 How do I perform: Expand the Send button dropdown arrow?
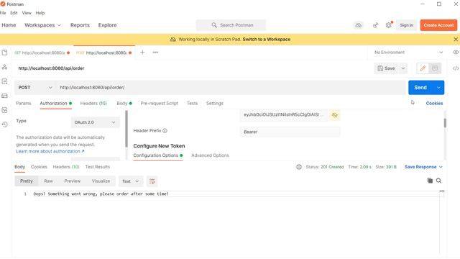point(438,88)
